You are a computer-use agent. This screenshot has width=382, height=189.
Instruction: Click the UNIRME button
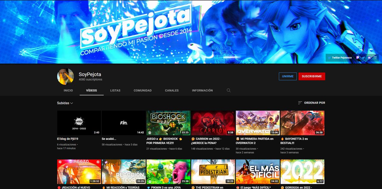coord(288,76)
